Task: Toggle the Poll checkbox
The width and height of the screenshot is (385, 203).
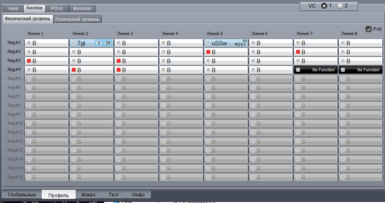Action: 369,29
